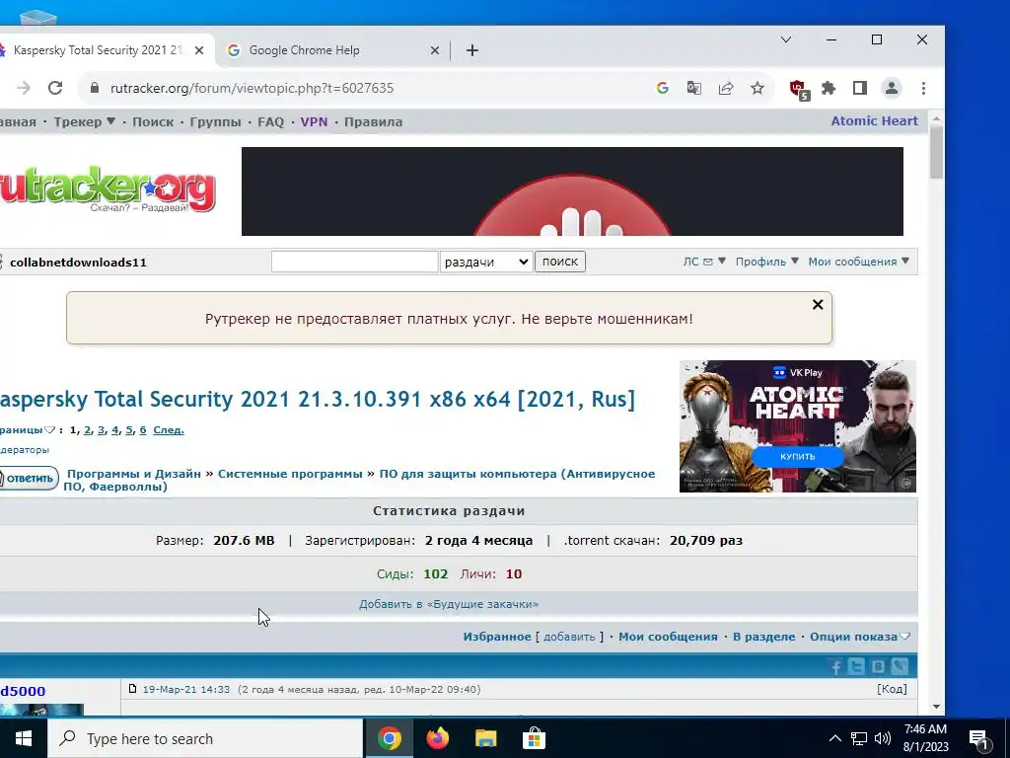The image size is (1010, 758).
Task: Click the поиск search button
Action: tap(560, 262)
